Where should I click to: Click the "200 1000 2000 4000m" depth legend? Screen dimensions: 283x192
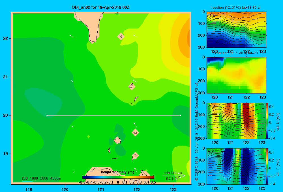(41, 178)
